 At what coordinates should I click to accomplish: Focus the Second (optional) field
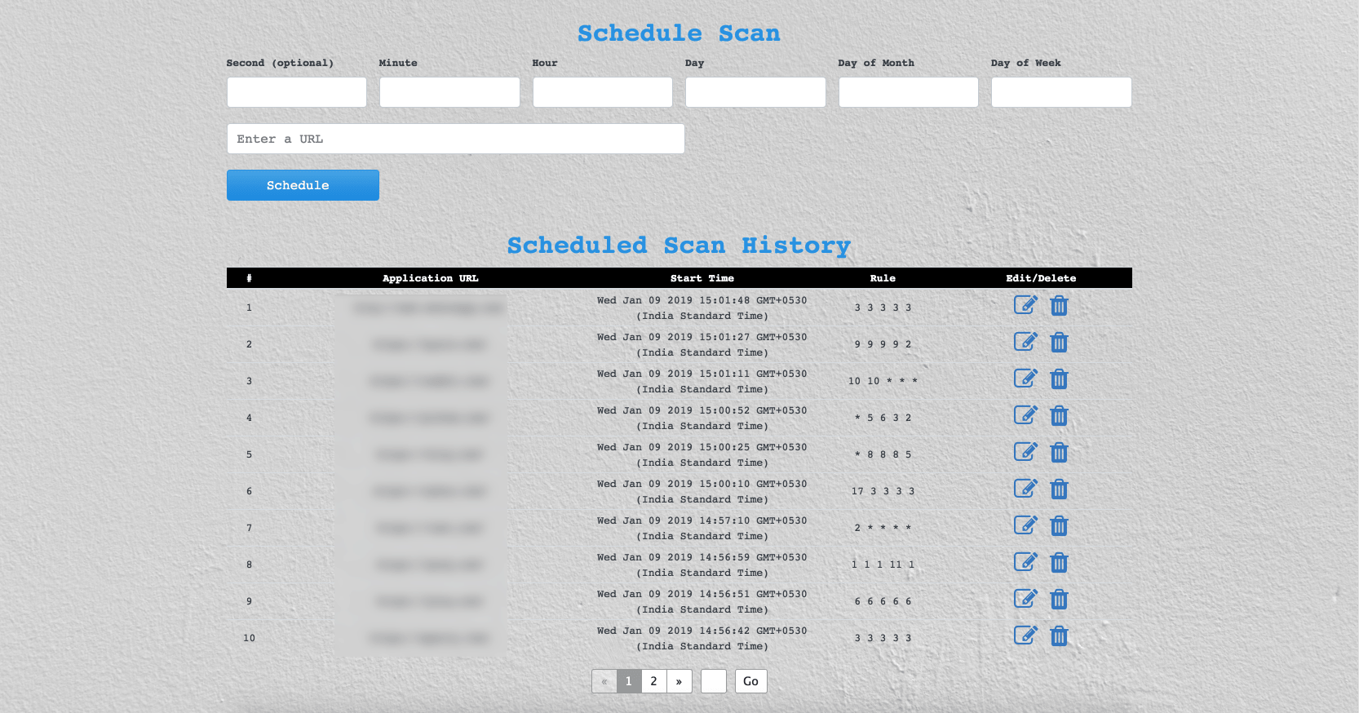(x=297, y=92)
